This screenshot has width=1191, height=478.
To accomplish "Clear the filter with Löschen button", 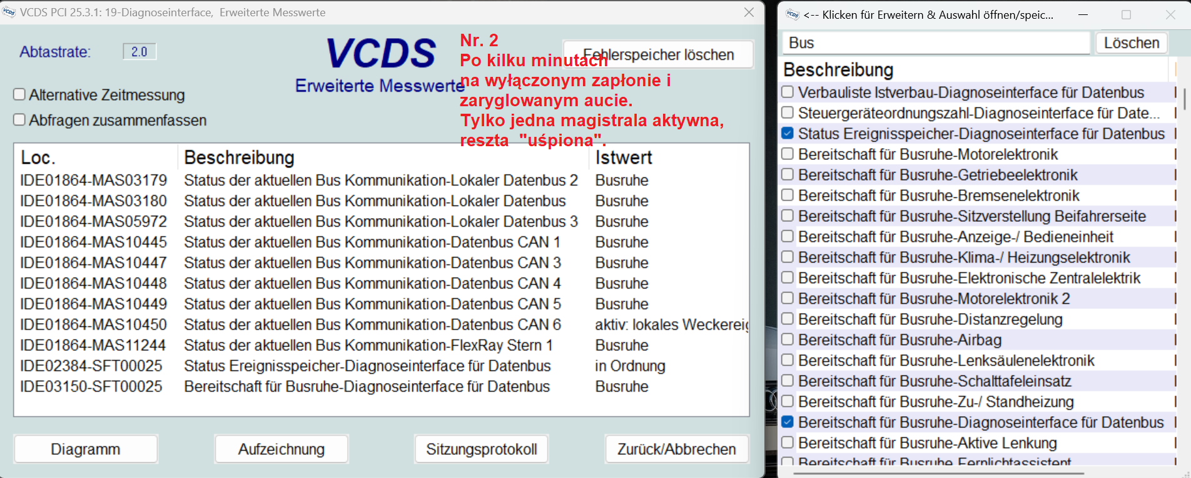I will 1132,42.
